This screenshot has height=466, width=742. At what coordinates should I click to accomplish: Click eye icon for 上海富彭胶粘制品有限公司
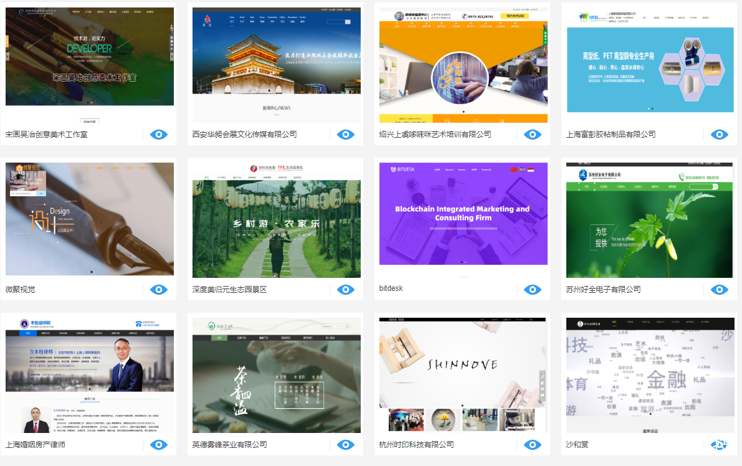[720, 135]
